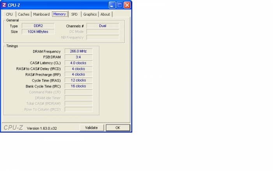This screenshot has width=273, height=171.
Task: Click the Dual channels value
Action: [x=103, y=26]
